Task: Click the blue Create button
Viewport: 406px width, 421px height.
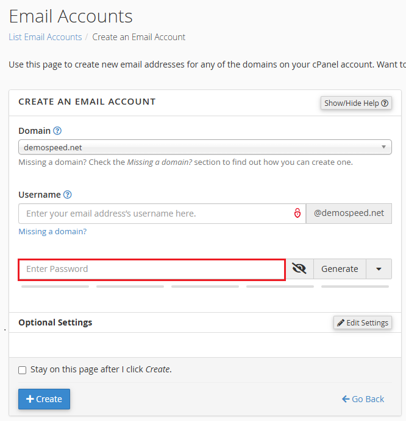Action: coord(44,399)
